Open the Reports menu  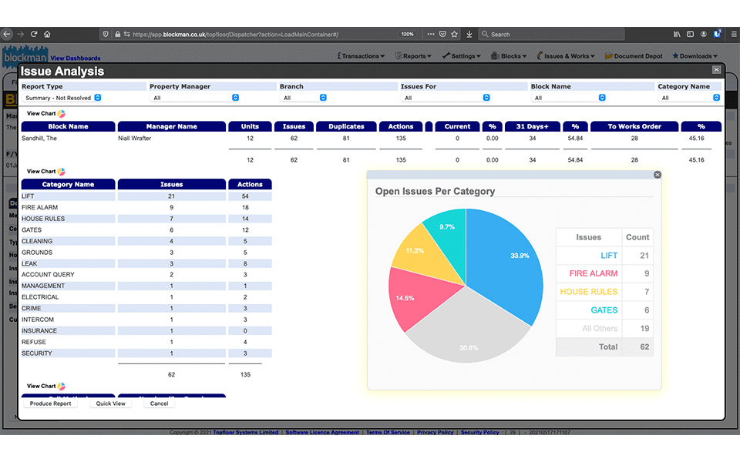coord(415,56)
